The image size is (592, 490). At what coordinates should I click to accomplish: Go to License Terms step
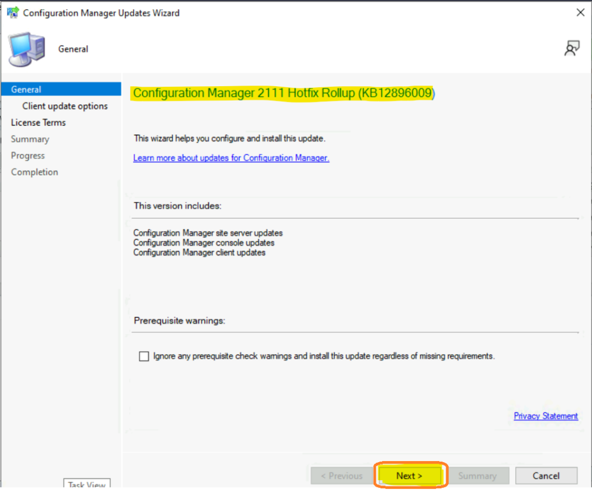38,123
